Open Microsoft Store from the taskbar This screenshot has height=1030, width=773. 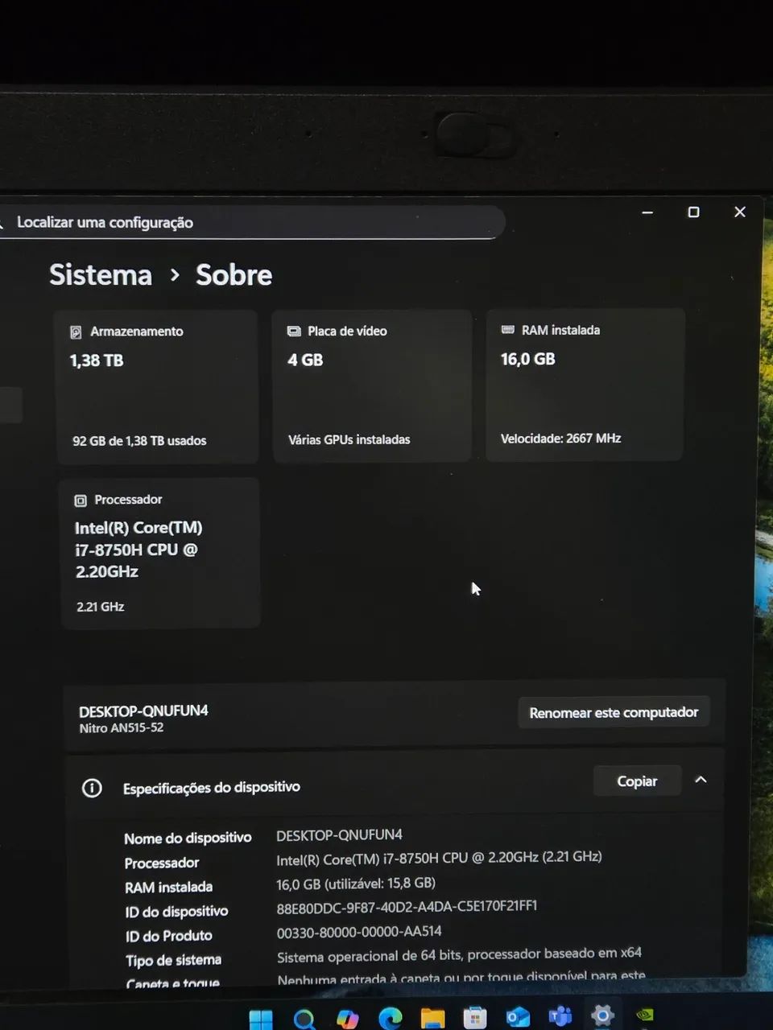(x=475, y=1019)
